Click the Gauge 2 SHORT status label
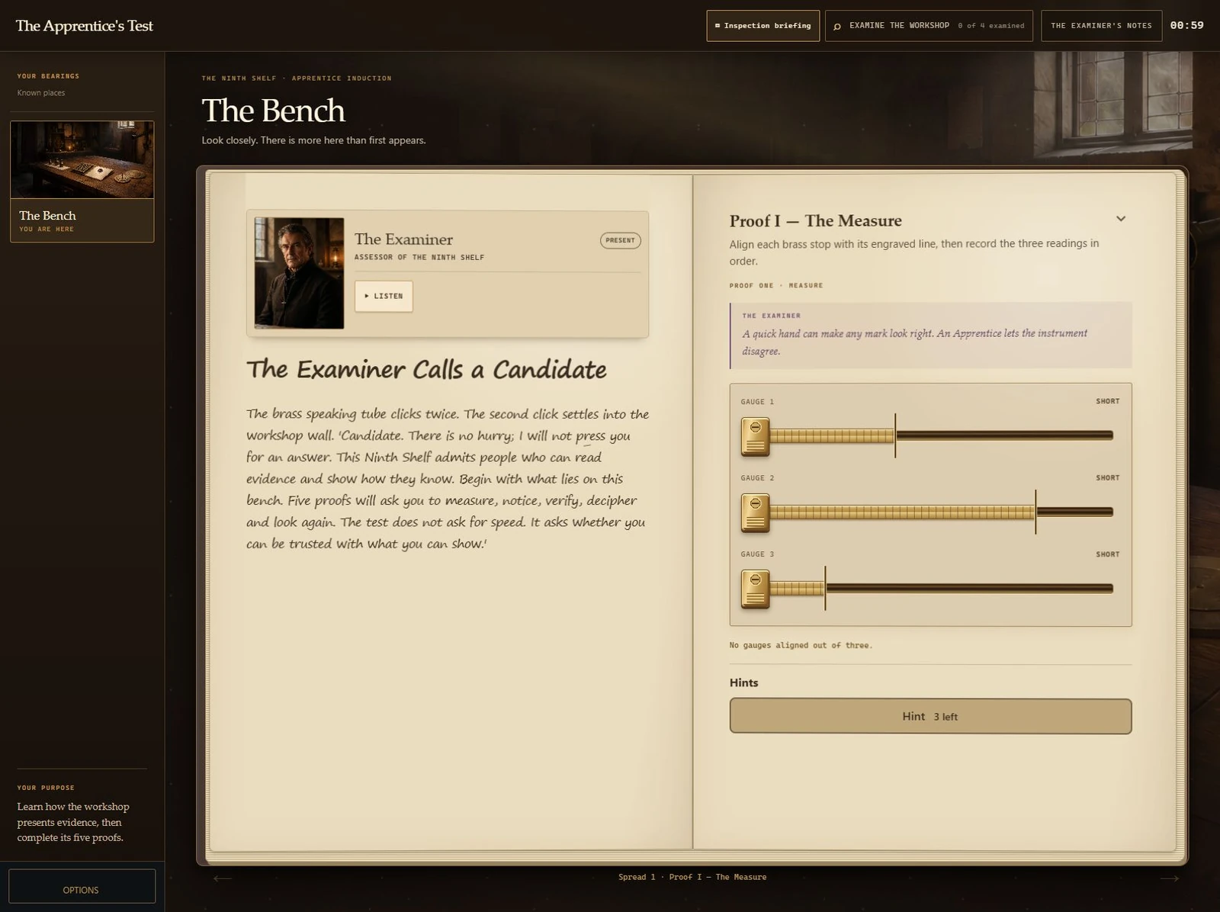1220x912 pixels. (1108, 477)
